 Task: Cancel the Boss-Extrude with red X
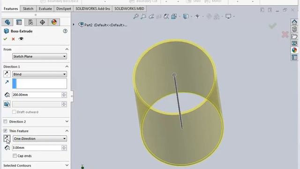pyautogui.click(x=13, y=39)
